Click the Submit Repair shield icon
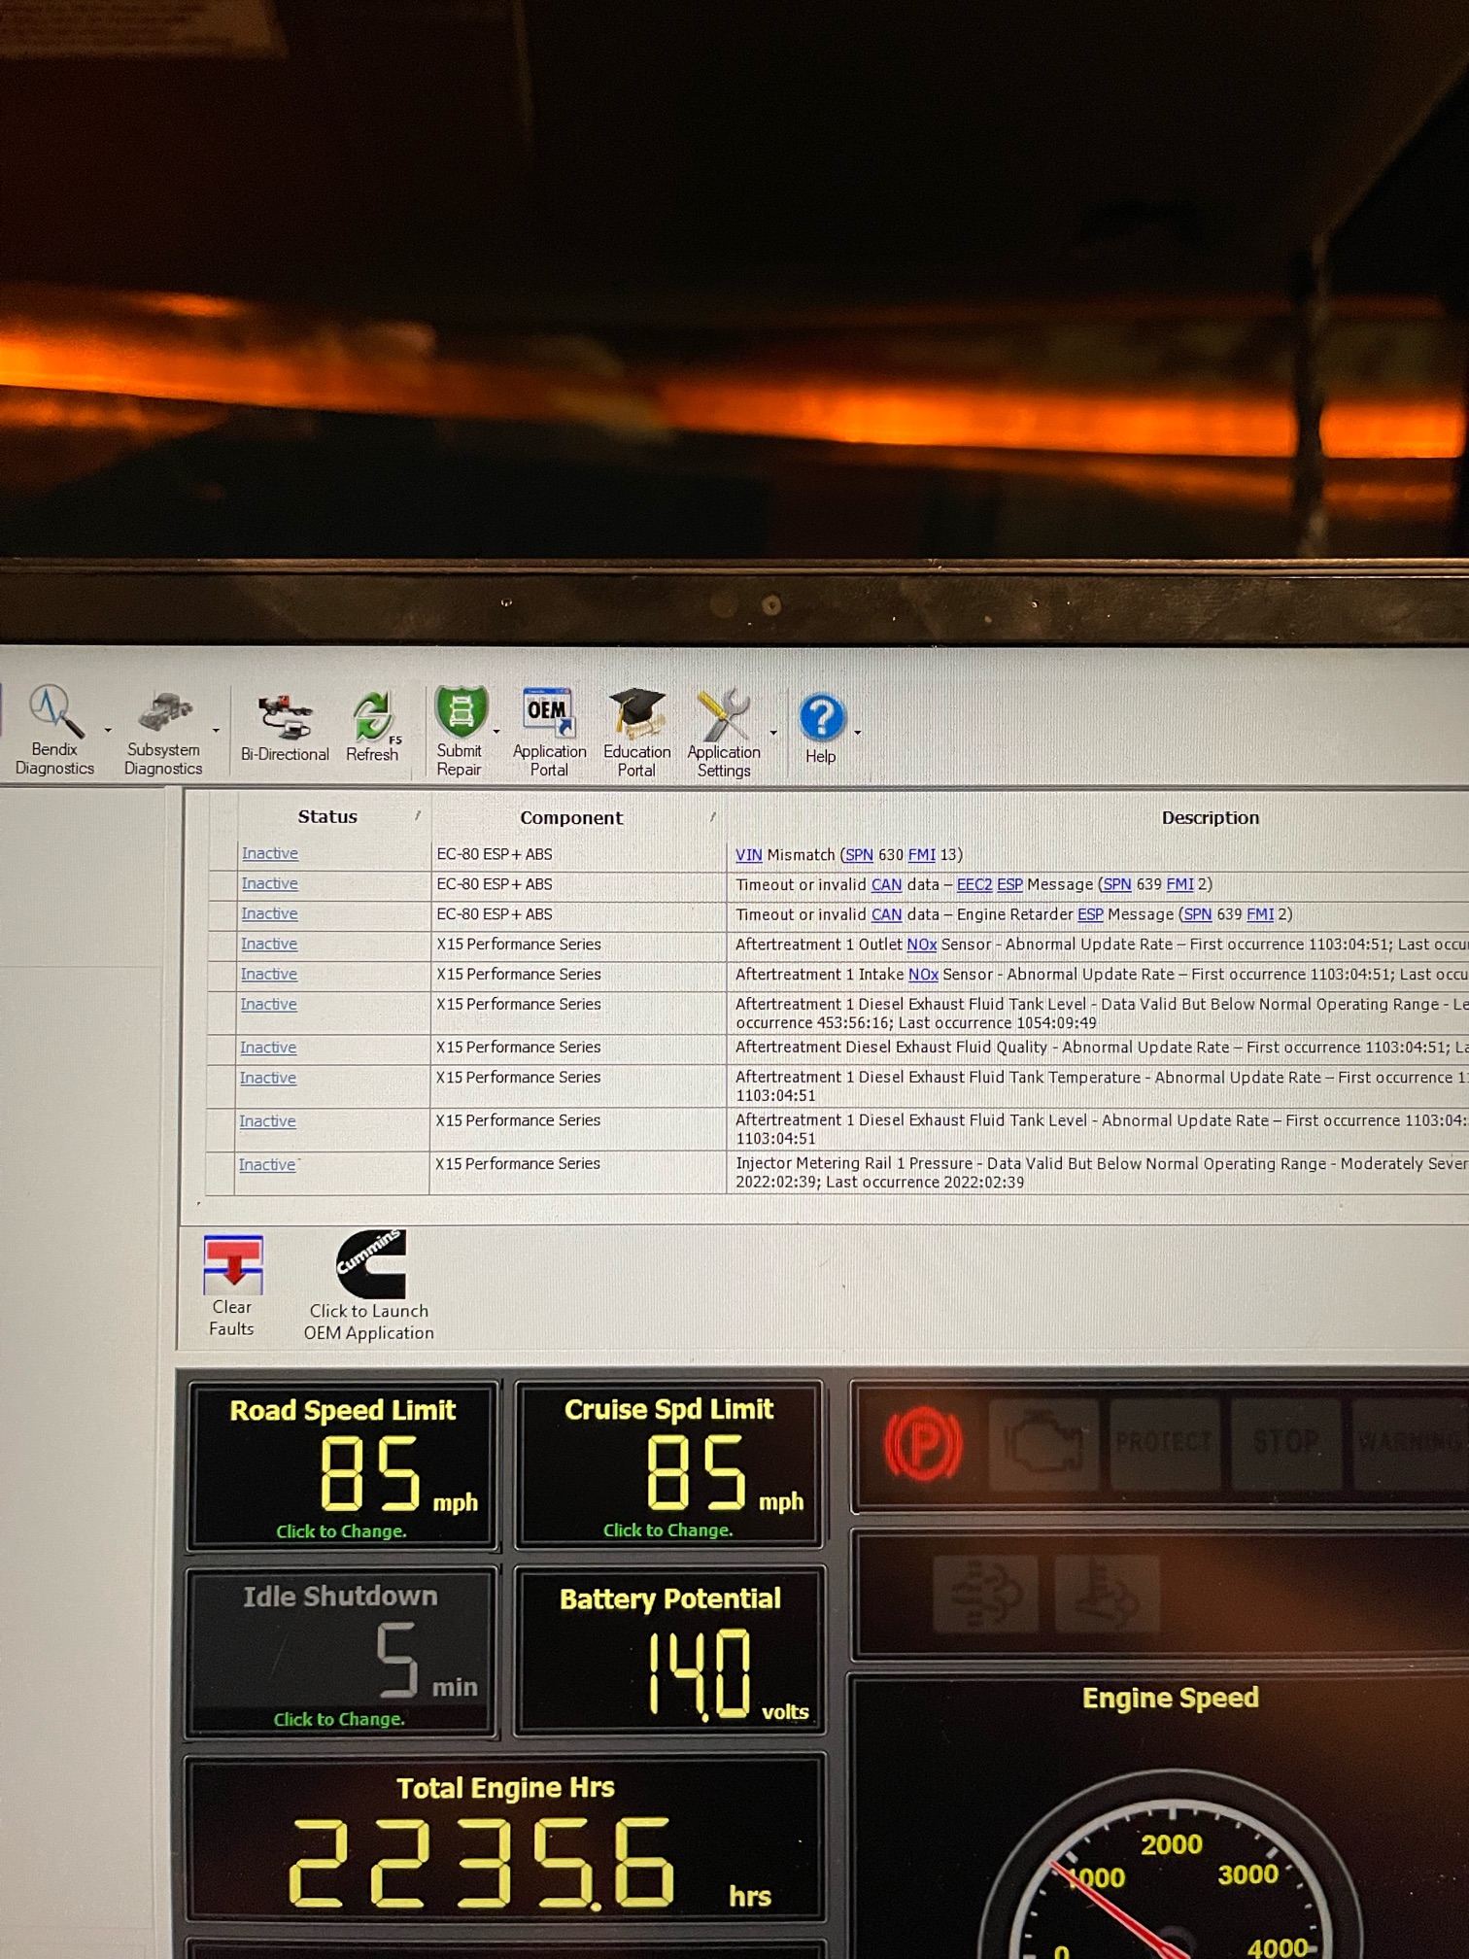Viewport: 1469px width, 1959px height. [x=460, y=712]
